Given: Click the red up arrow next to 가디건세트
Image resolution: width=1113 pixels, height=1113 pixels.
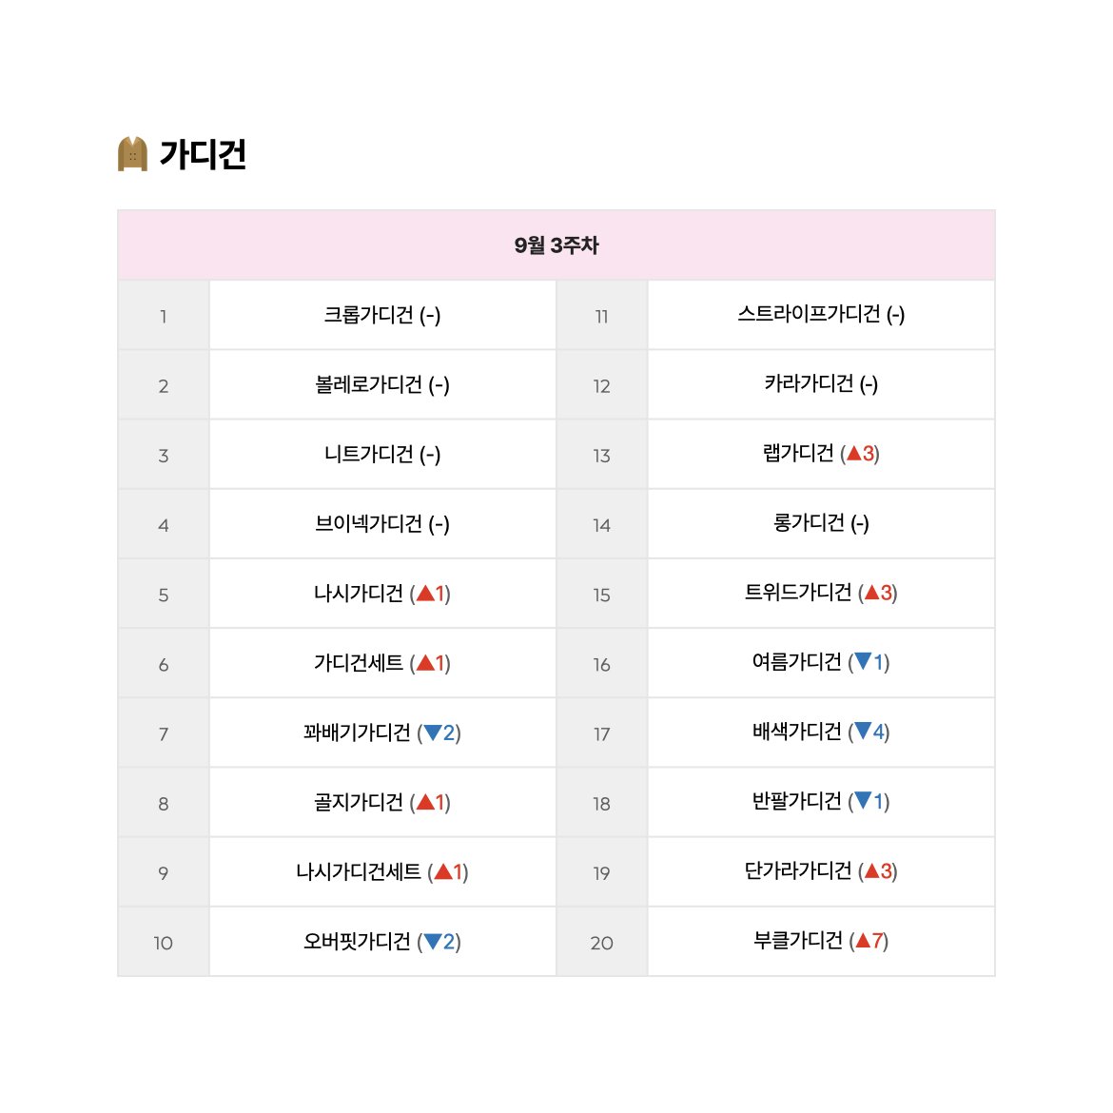Looking at the screenshot, I should [425, 663].
